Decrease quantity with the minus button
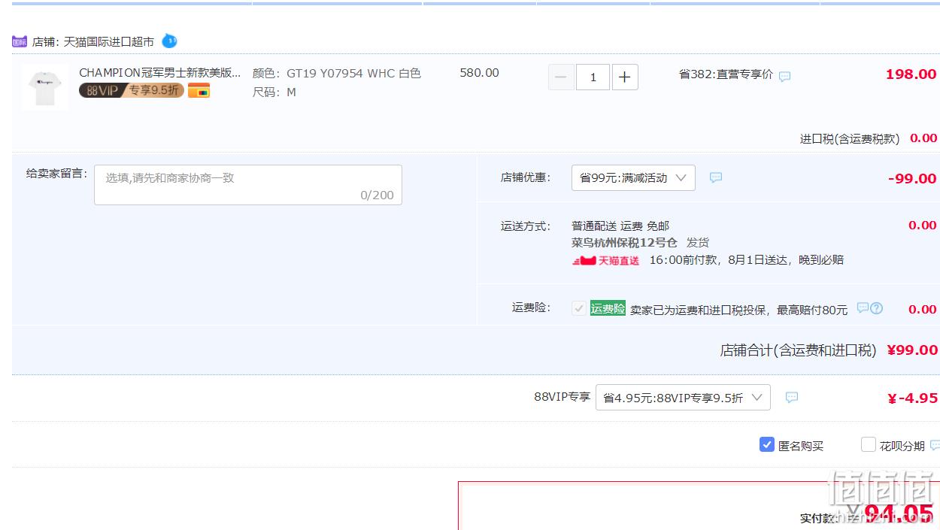The image size is (940, 530). pos(561,77)
